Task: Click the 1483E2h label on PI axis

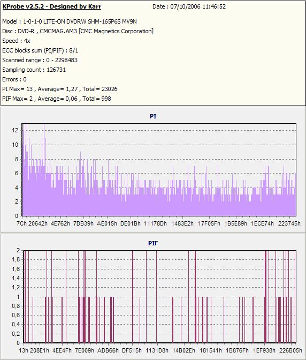Action: coord(182,223)
